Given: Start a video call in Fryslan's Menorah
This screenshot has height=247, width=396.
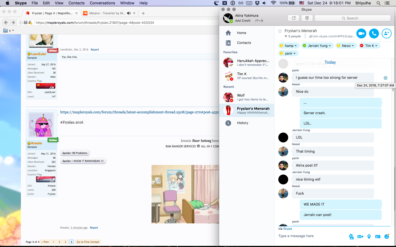Looking at the screenshot, I should tap(361, 33).
